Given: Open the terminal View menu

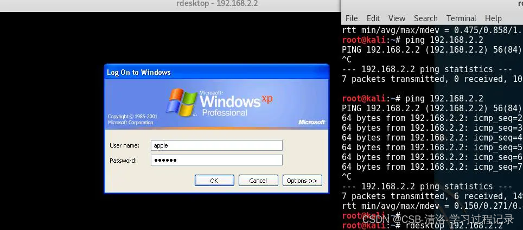Looking at the screenshot, I should pos(397,18).
